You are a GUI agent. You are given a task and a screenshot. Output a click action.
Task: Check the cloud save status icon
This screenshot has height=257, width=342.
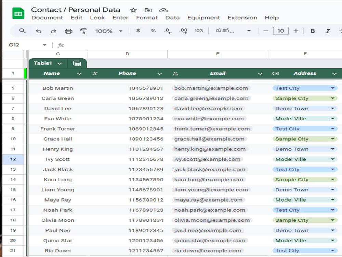point(163,10)
